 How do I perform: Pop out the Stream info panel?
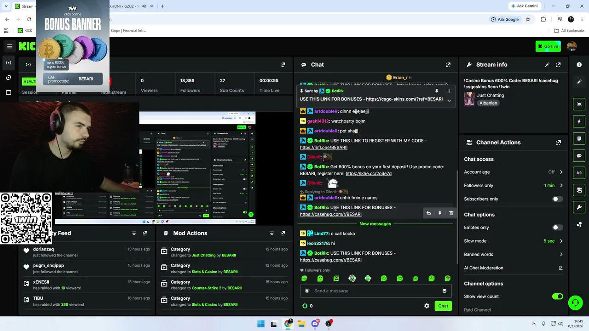[558, 65]
